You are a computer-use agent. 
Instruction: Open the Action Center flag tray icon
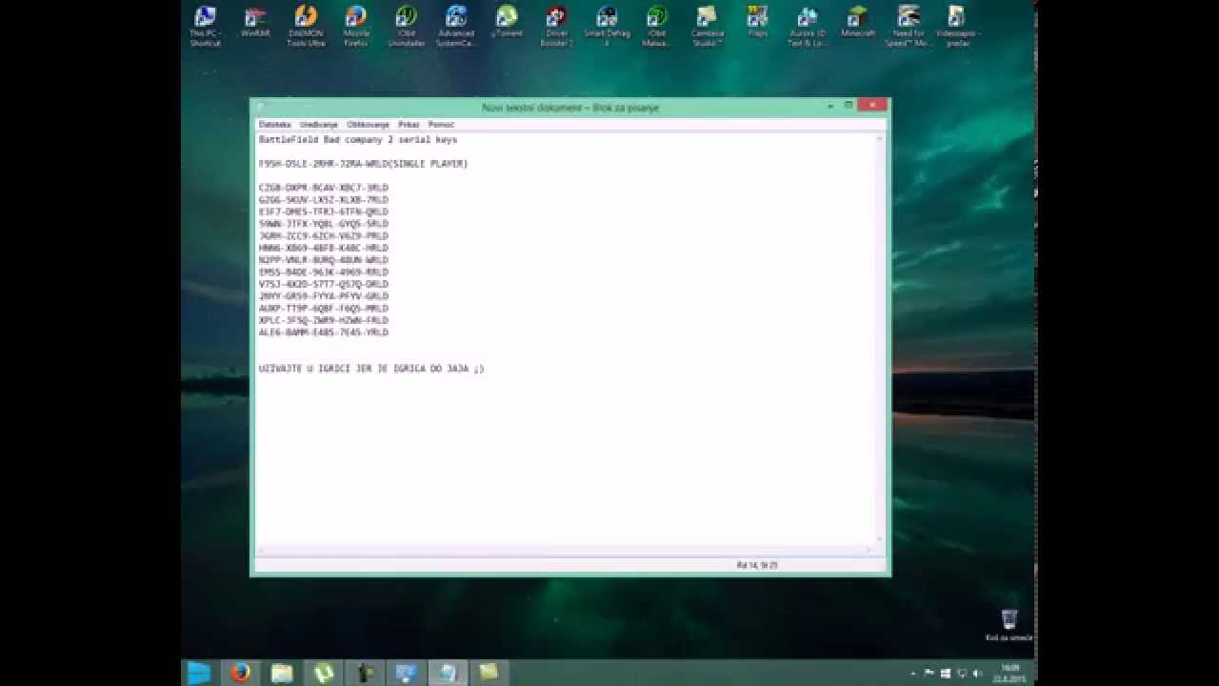click(x=929, y=674)
